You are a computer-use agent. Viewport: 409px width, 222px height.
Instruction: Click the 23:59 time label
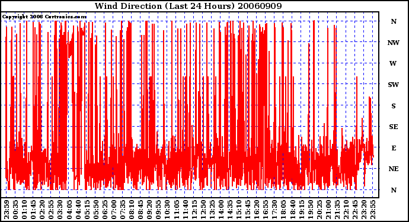7,210
